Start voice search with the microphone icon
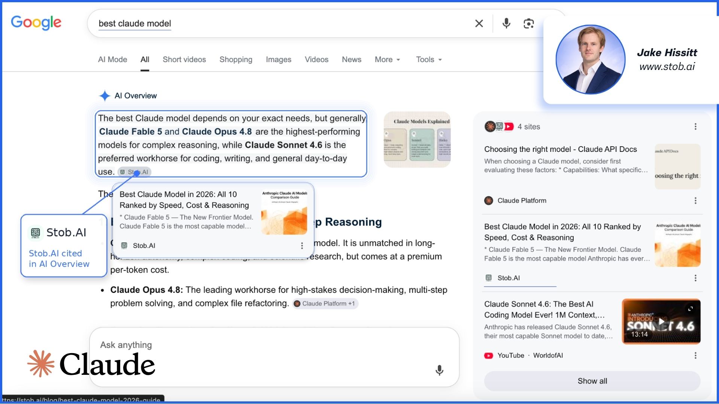This screenshot has height=404, width=719. click(x=506, y=23)
